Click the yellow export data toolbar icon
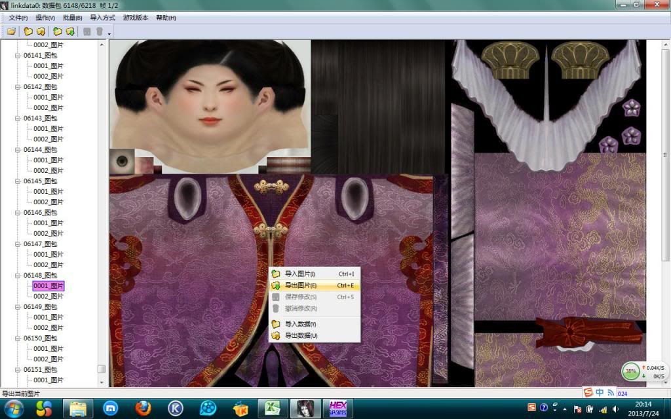671x419 pixels. point(41,31)
